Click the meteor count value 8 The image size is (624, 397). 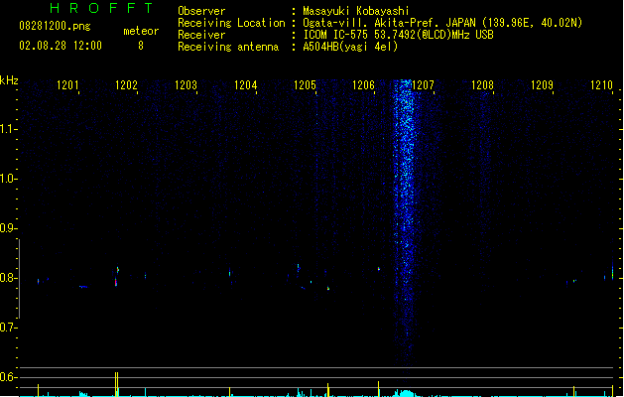141,46
